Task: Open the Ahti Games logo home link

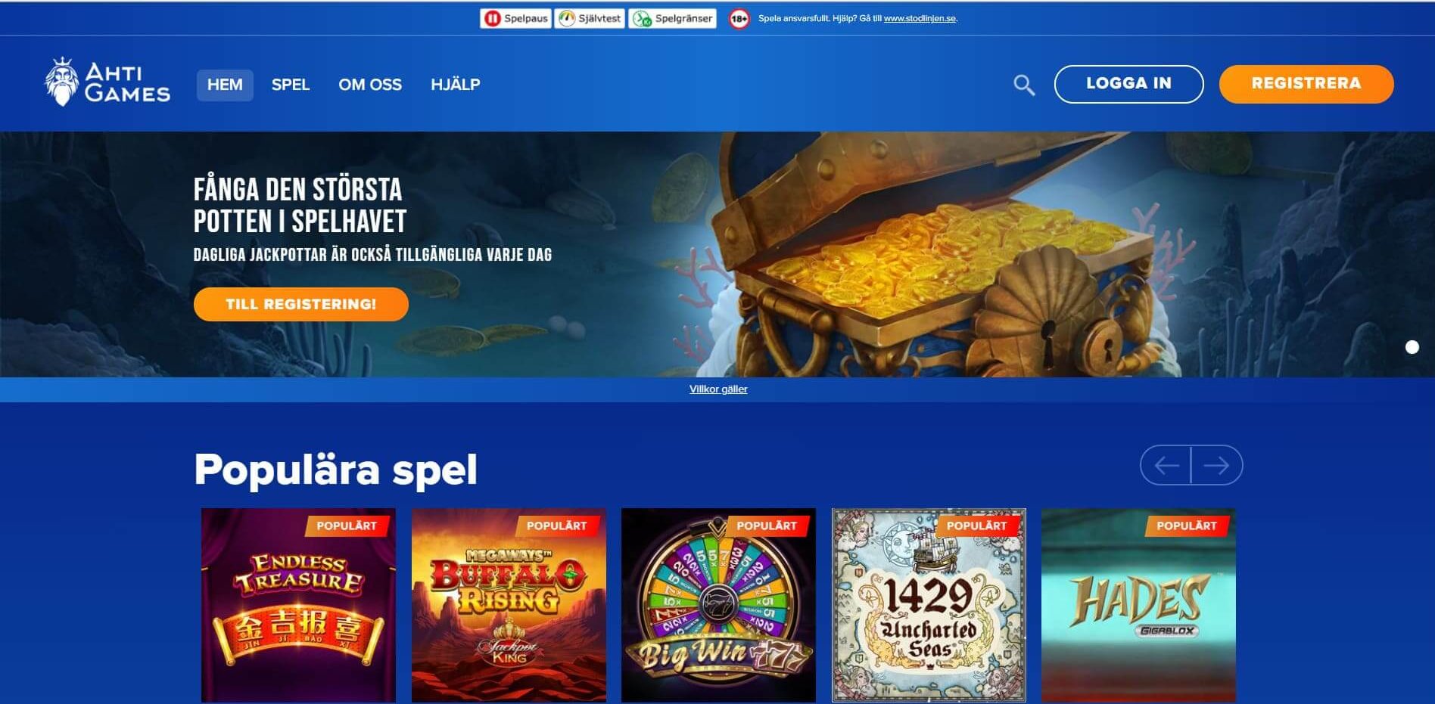Action: pos(107,82)
